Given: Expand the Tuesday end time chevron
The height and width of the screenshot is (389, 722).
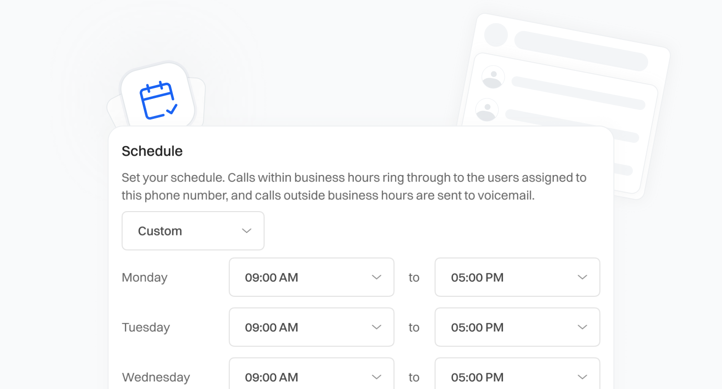Looking at the screenshot, I should (x=582, y=327).
